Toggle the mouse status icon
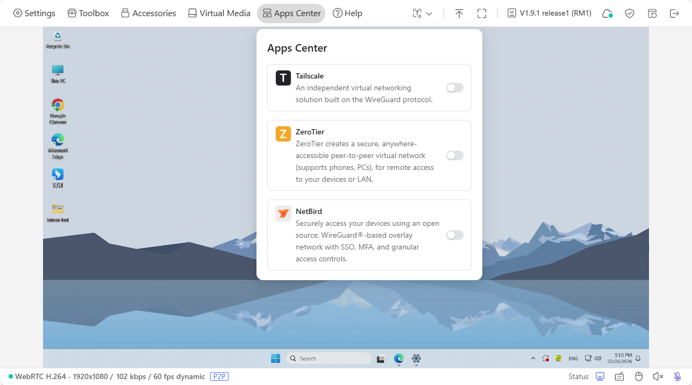The height and width of the screenshot is (385, 692). [x=639, y=376]
